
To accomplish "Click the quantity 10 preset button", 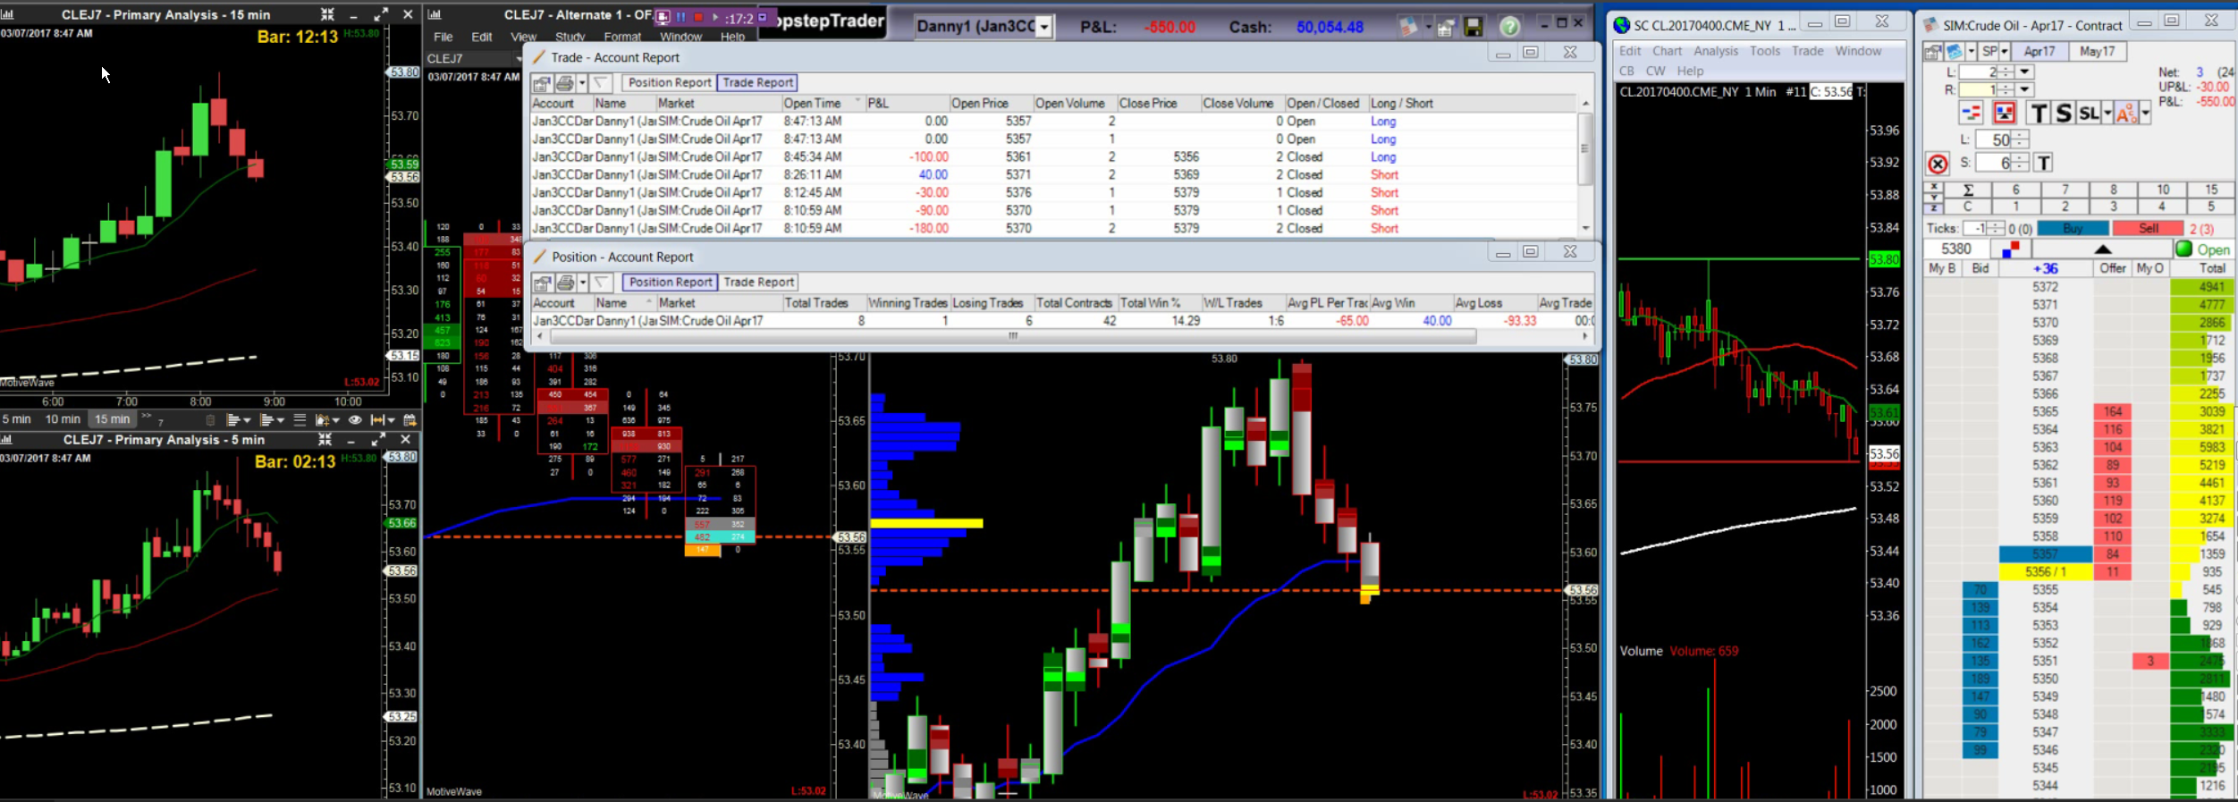I will (x=2163, y=190).
